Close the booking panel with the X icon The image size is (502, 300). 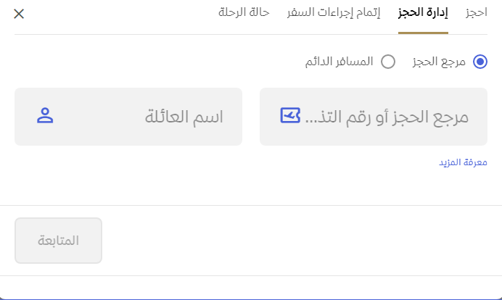tap(19, 14)
